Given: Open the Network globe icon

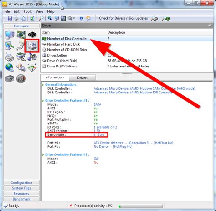Looking at the screenshot, I should (10, 67).
